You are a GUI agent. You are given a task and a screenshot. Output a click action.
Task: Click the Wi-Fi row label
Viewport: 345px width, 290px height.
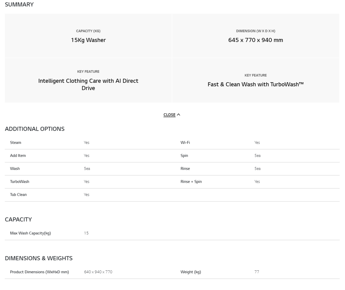(x=185, y=143)
